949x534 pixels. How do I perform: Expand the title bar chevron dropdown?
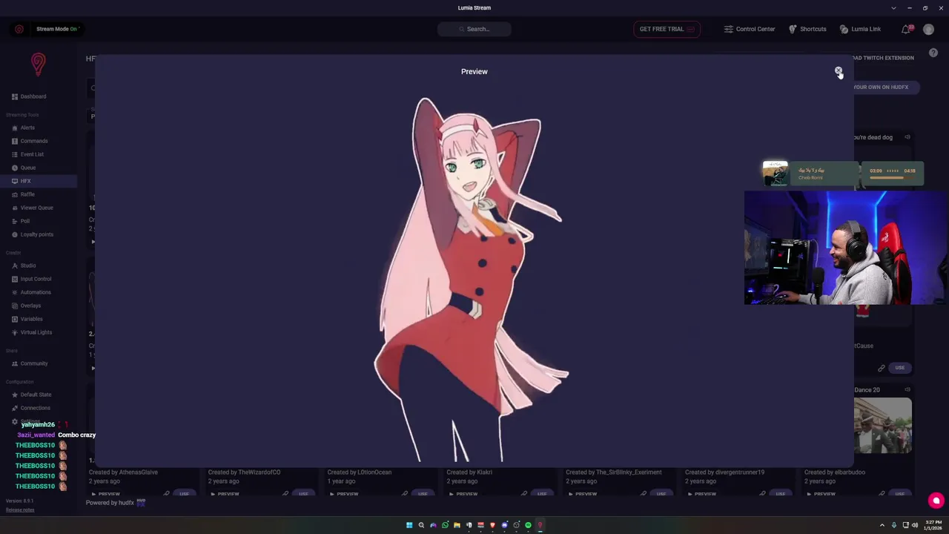(893, 8)
